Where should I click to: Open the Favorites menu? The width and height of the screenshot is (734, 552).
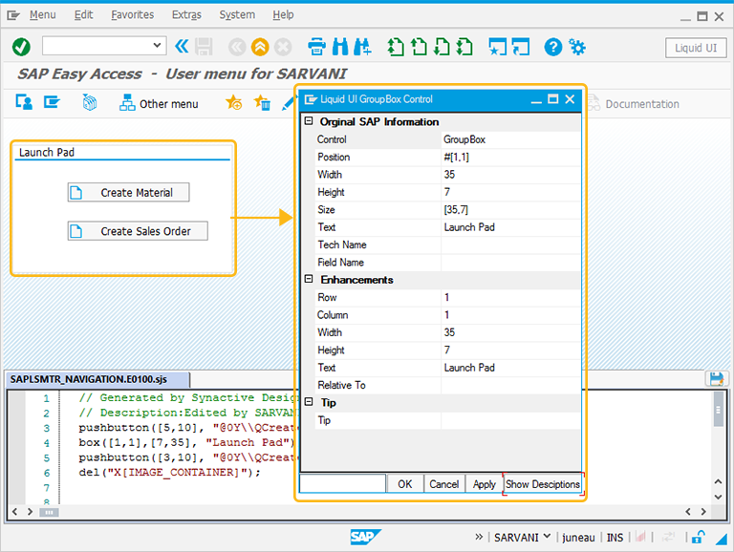tap(133, 15)
